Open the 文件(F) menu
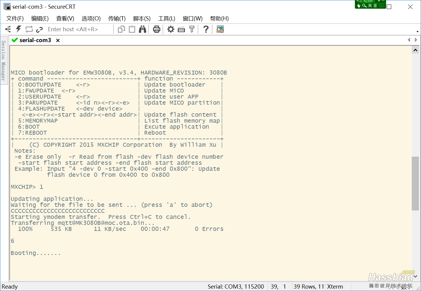This screenshot has width=421, height=291. click(x=15, y=19)
